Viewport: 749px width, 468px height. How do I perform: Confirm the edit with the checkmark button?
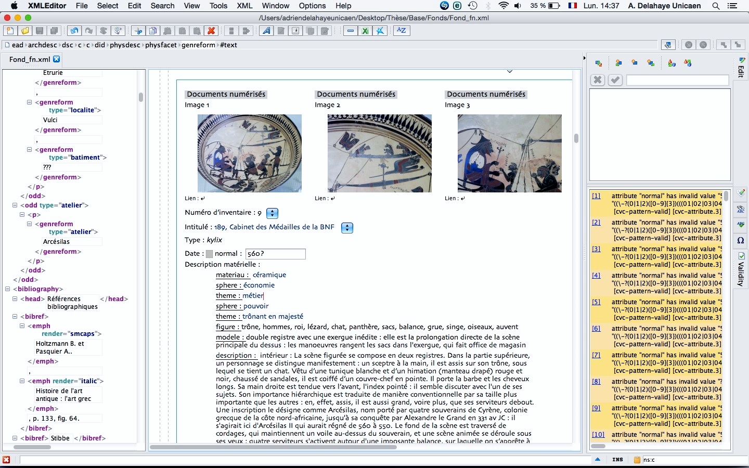click(x=615, y=80)
